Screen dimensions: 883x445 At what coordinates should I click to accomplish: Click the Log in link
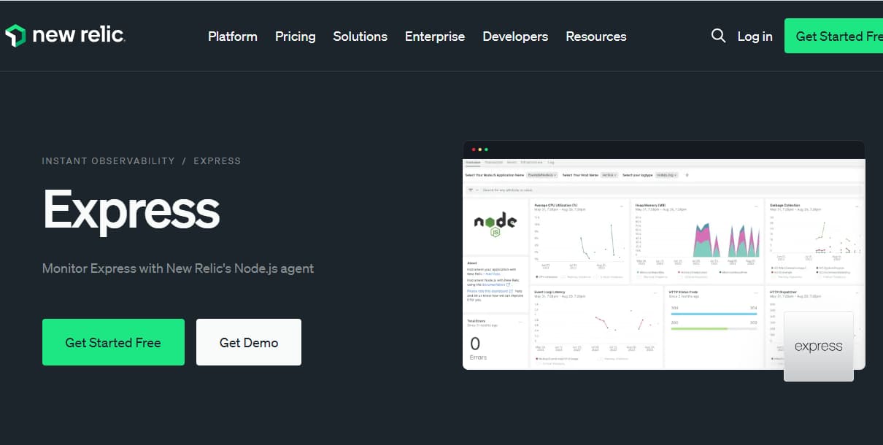click(755, 36)
